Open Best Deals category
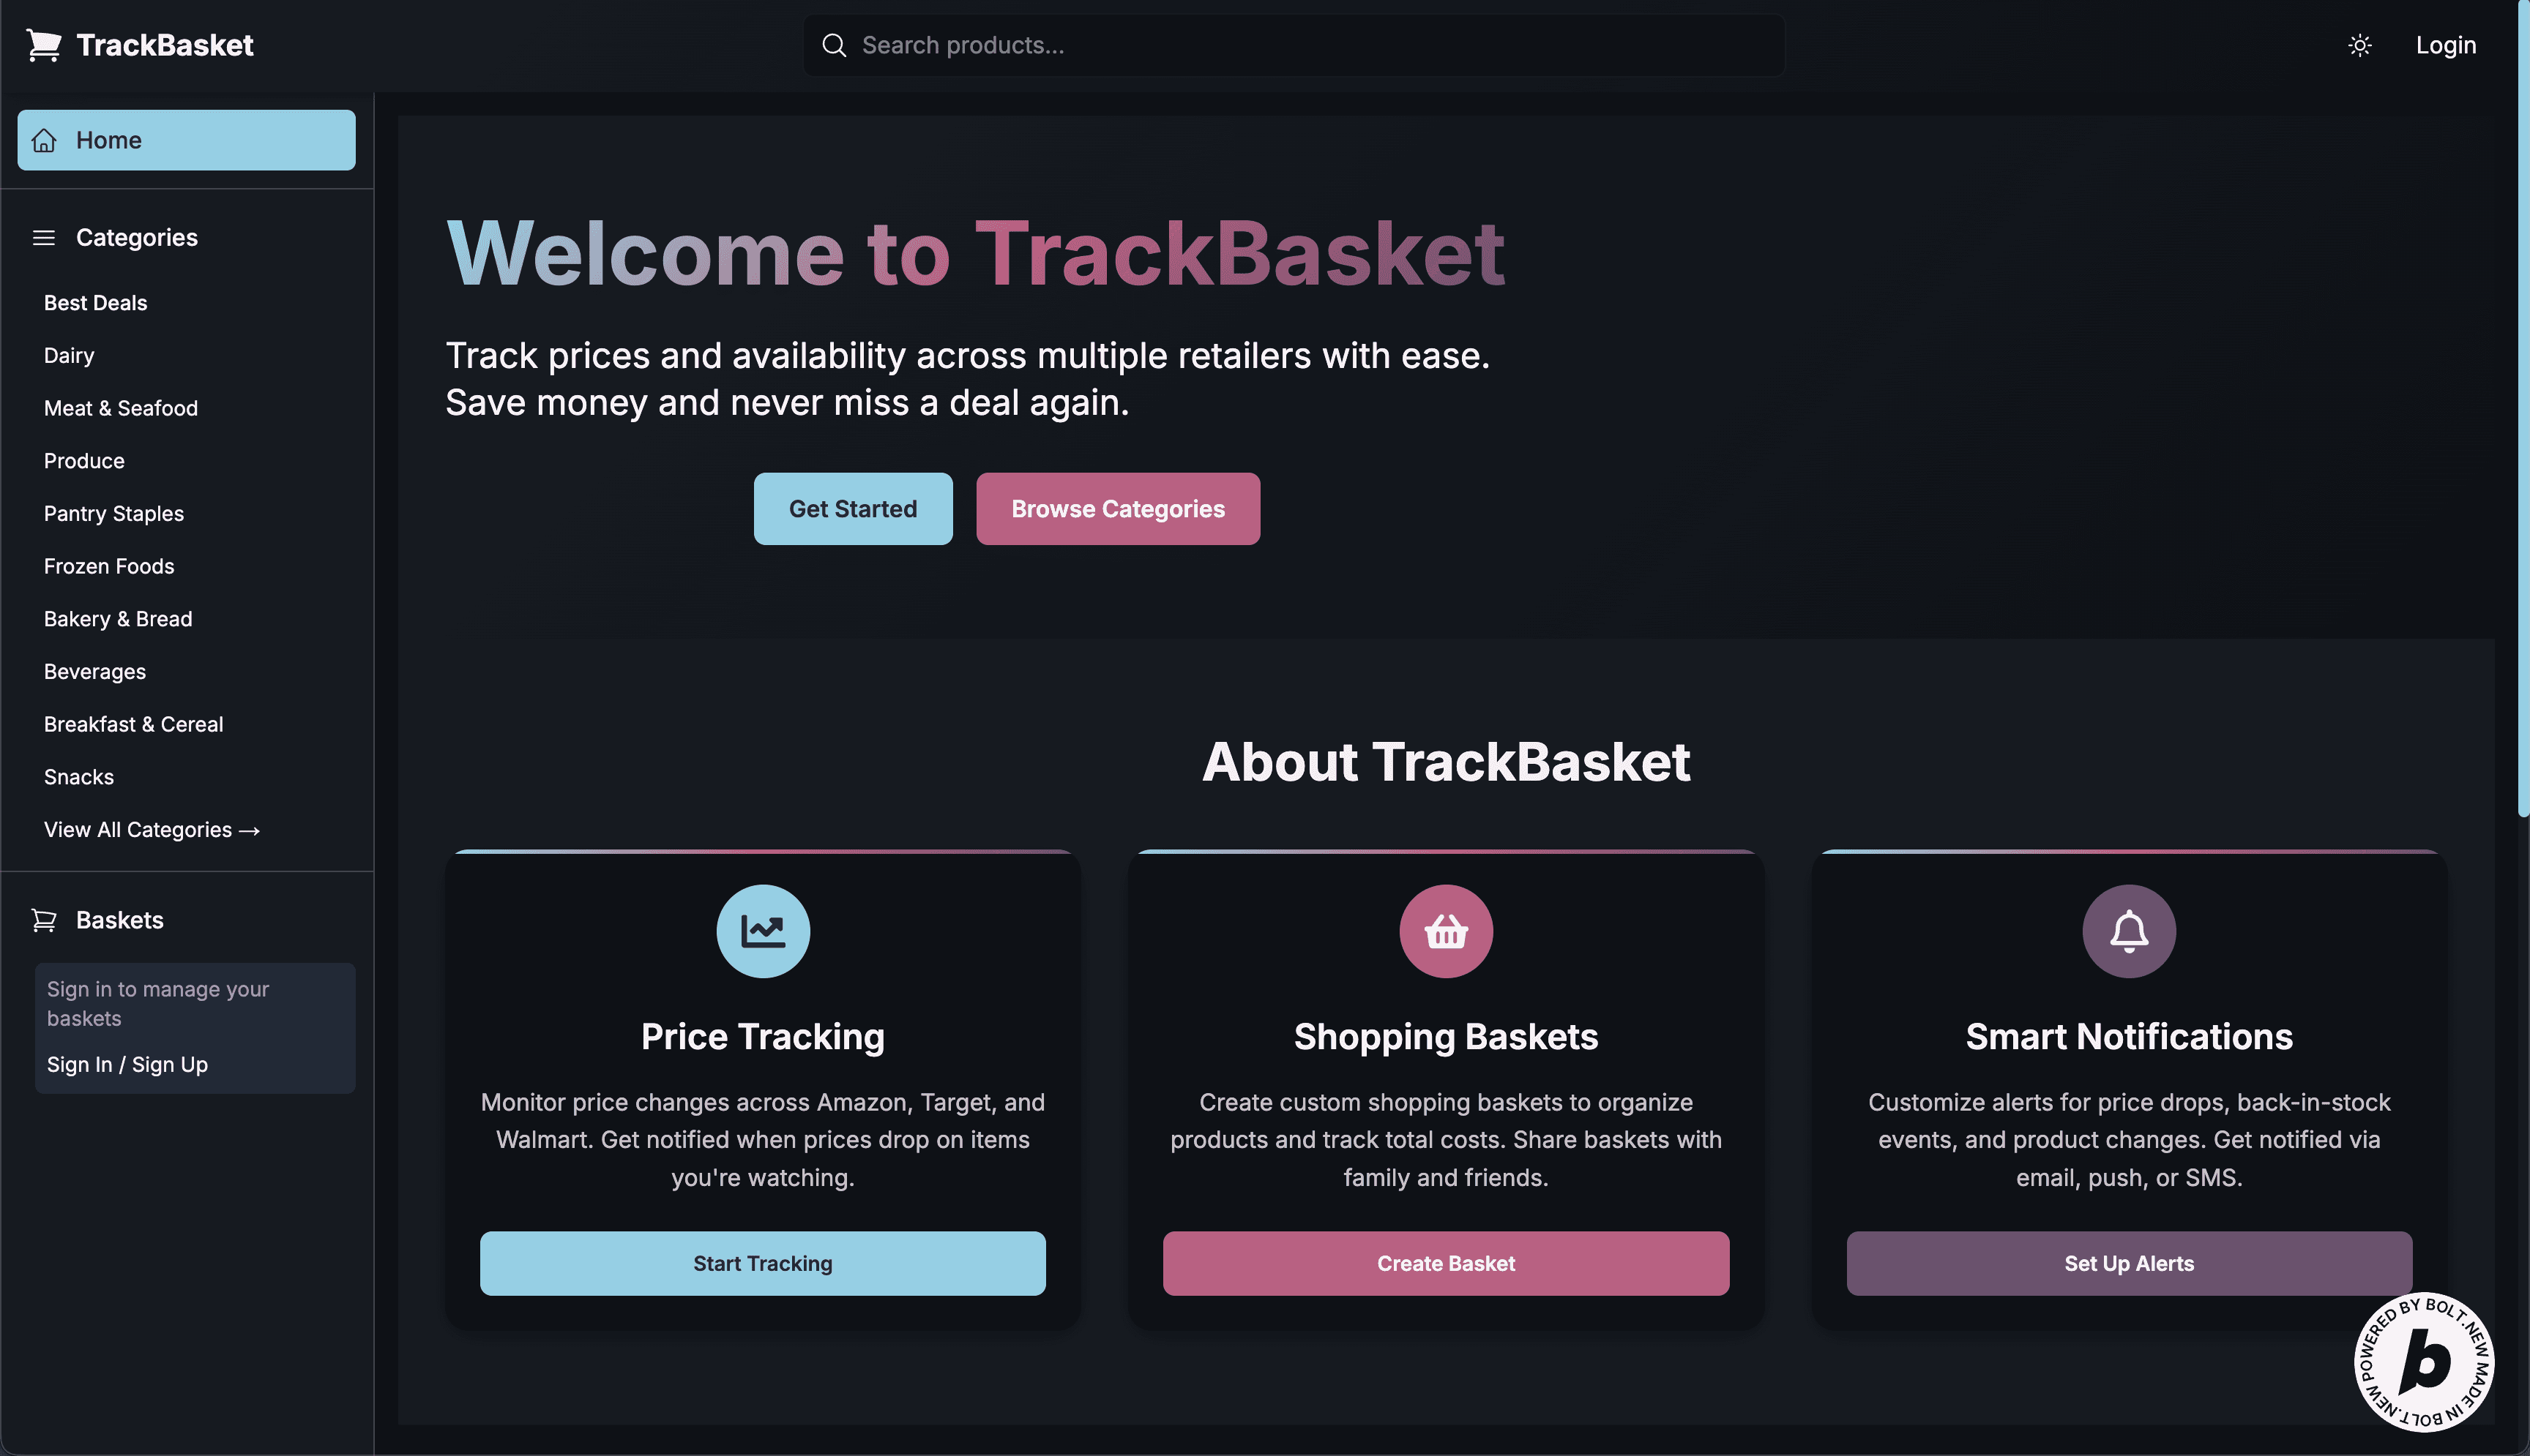Image resolution: width=2530 pixels, height=1456 pixels. [95, 303]
